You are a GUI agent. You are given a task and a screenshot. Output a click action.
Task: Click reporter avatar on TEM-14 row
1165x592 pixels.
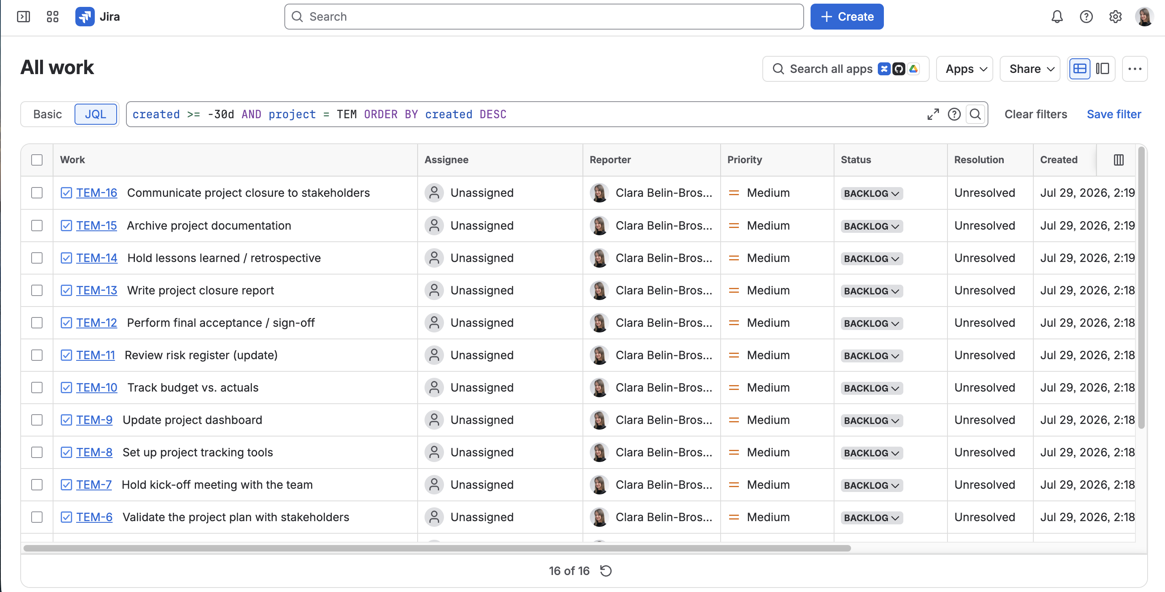pos(599,258)
